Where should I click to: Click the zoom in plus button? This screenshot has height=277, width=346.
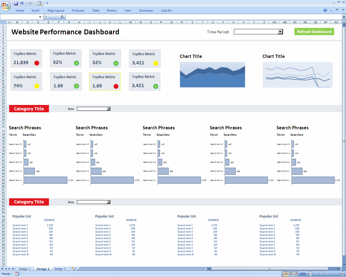[x=342, y=274]
